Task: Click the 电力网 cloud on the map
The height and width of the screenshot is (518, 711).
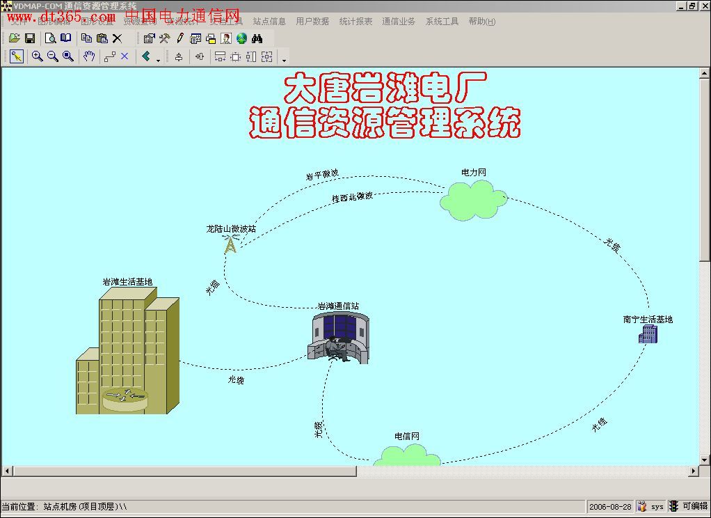Action: tap(473, 200)
